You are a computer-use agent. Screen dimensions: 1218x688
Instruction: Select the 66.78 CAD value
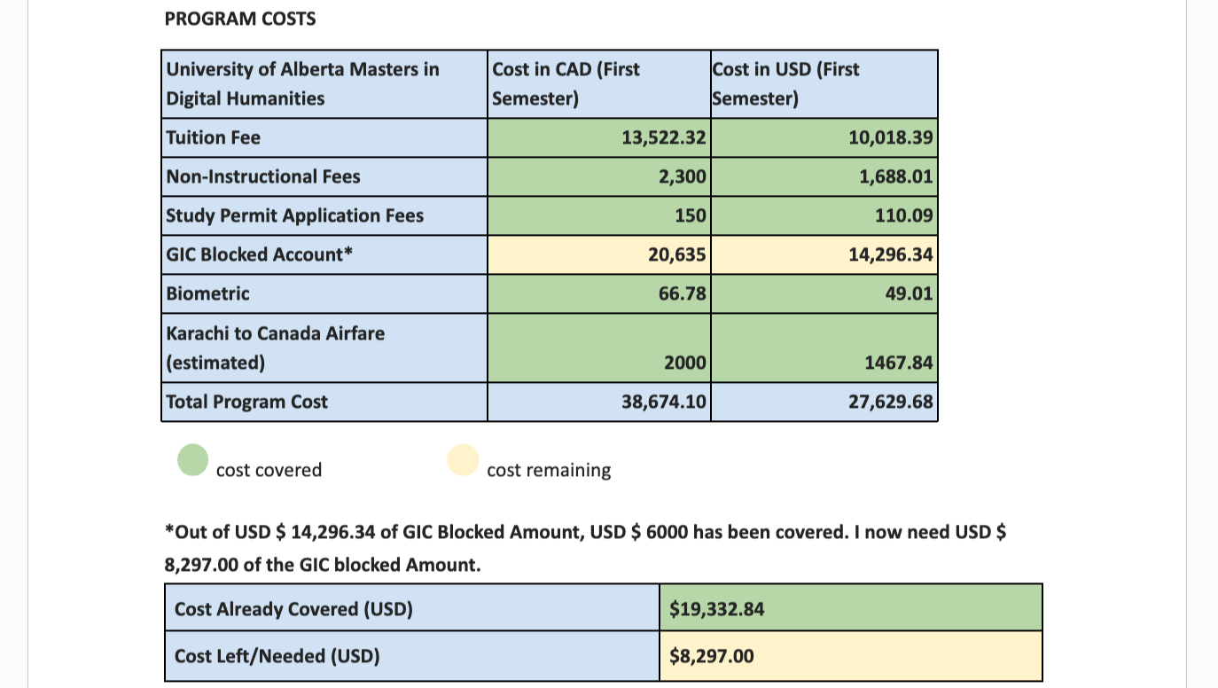click(683, 293)
